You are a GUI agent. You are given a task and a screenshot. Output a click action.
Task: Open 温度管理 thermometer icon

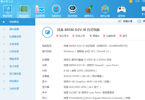[x=40, y=9]
